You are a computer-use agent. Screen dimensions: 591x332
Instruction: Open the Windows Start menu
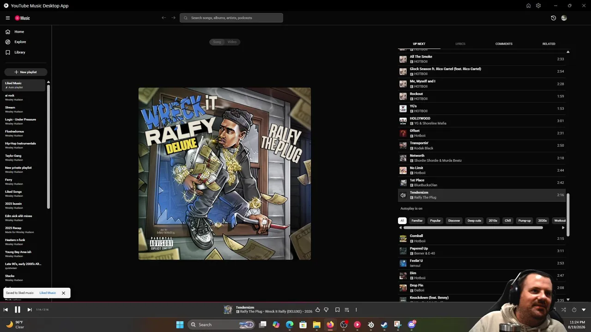180,325
